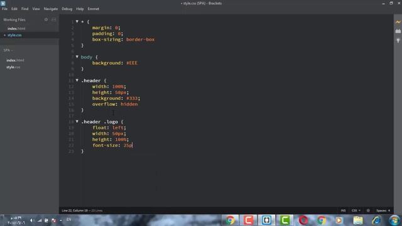Screen dimensions: 402x226
Task: Click the width: 100% line in .header
Action: pos(109,87)
